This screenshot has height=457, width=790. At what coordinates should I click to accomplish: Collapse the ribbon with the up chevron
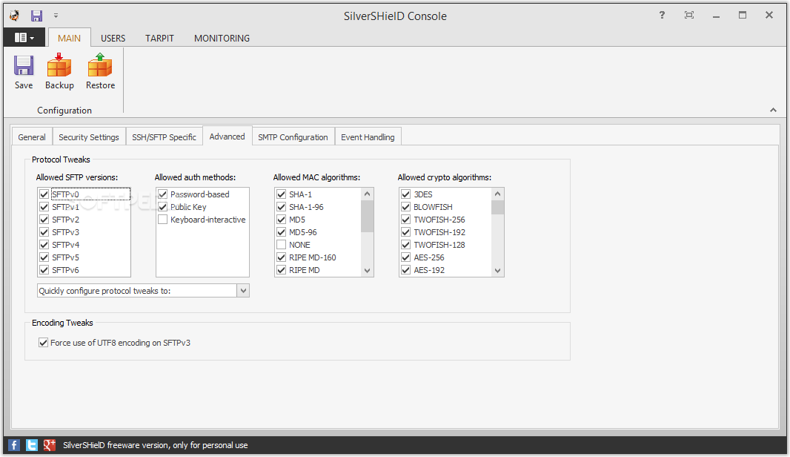[x=773, y=110]
